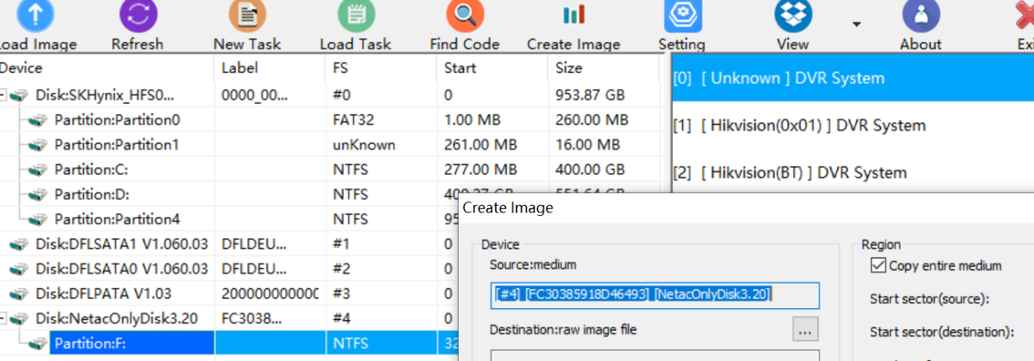Screen dimensions: 1034x361
Task: Open the dropdown arrow beside View
Action: coord(856,24)
